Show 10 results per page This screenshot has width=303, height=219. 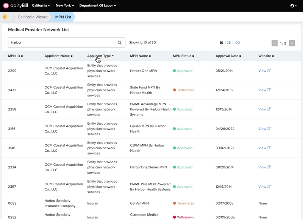coord(221,43)
